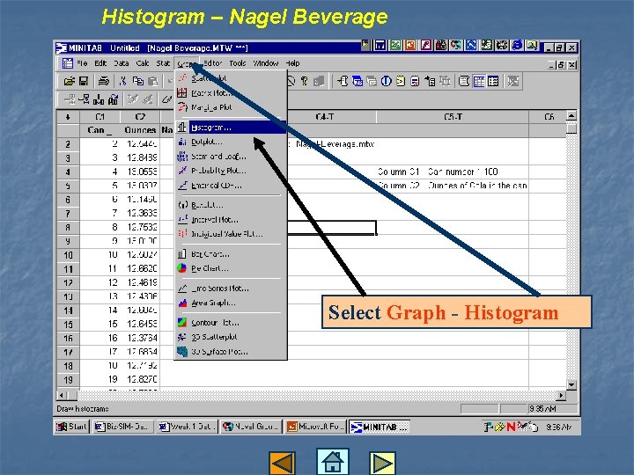Click the Session Window toolbar icon

click(x=464, y=82)
